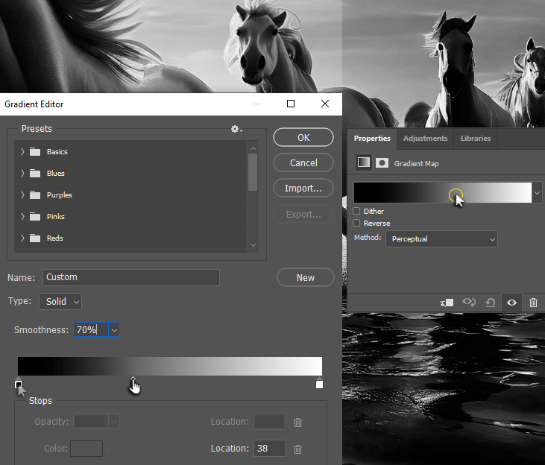Image resolution: width=545 pixels, height=465 pixels.
Task: Switch to the Properties tab
Action: pyautogui.click(x=372, y=139)
